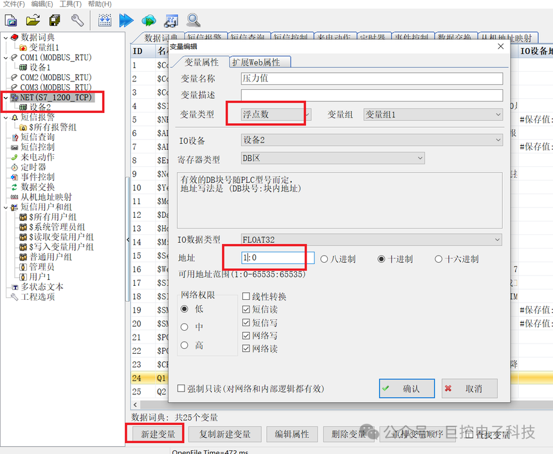
Task: Select 管理员 user in tree
Action: pyautogui.click(x=42, y=267)
